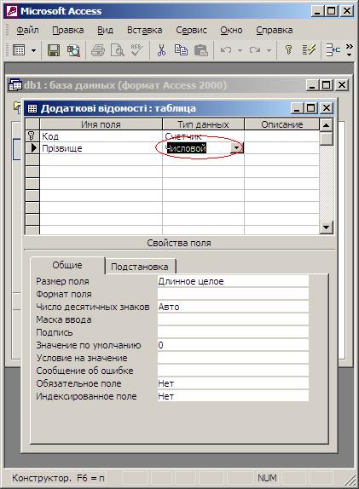Select the Прізвище row via arrow selector
Viewport: 359px width, 489px height.
[x=32, y=148]
